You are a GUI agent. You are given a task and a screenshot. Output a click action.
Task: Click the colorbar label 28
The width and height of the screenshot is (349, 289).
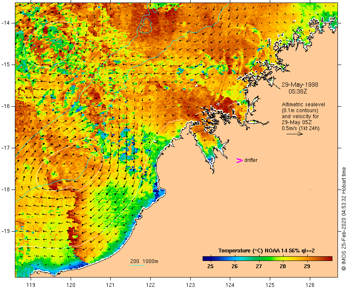pos(283,266)
